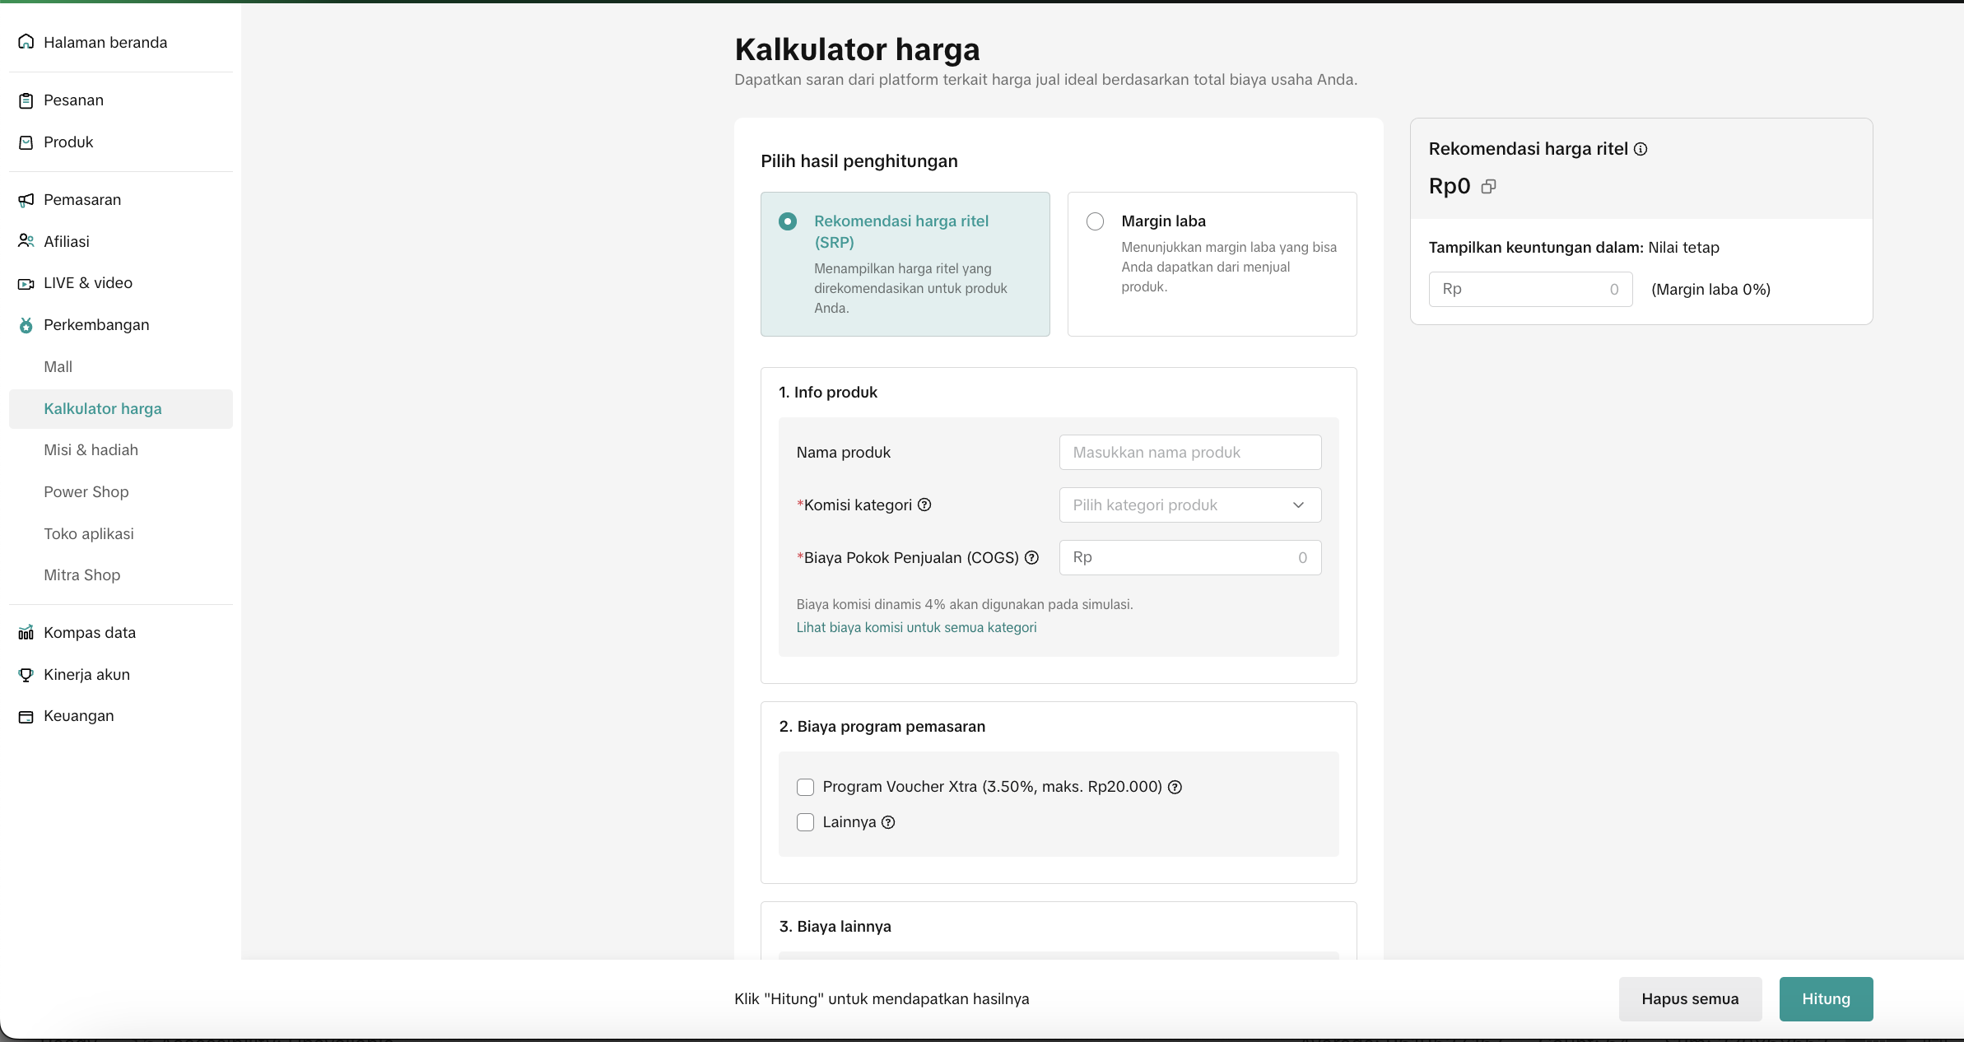The image size is (1964, 1042).
Task: Click the Halaman beranda home icon
Action: [x=26, y=42]
